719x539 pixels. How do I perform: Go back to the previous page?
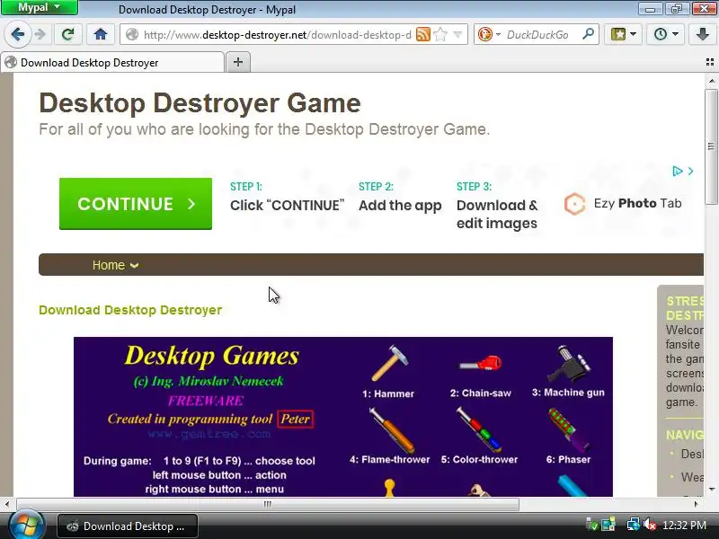pyautogui.click(x=18, y=34)
